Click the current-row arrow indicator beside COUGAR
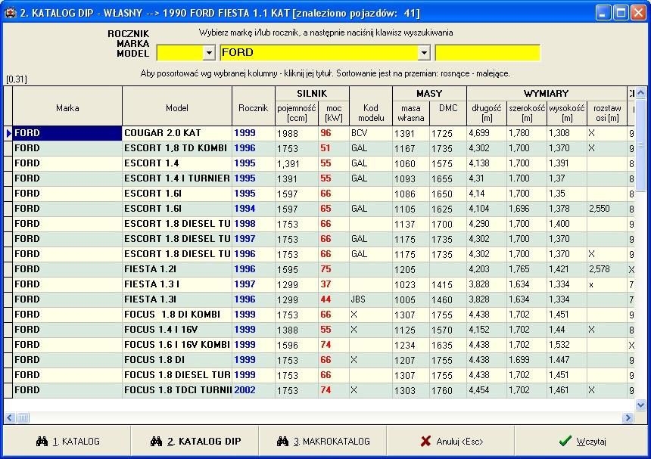651x459 pixels. (x=8, y=133)
